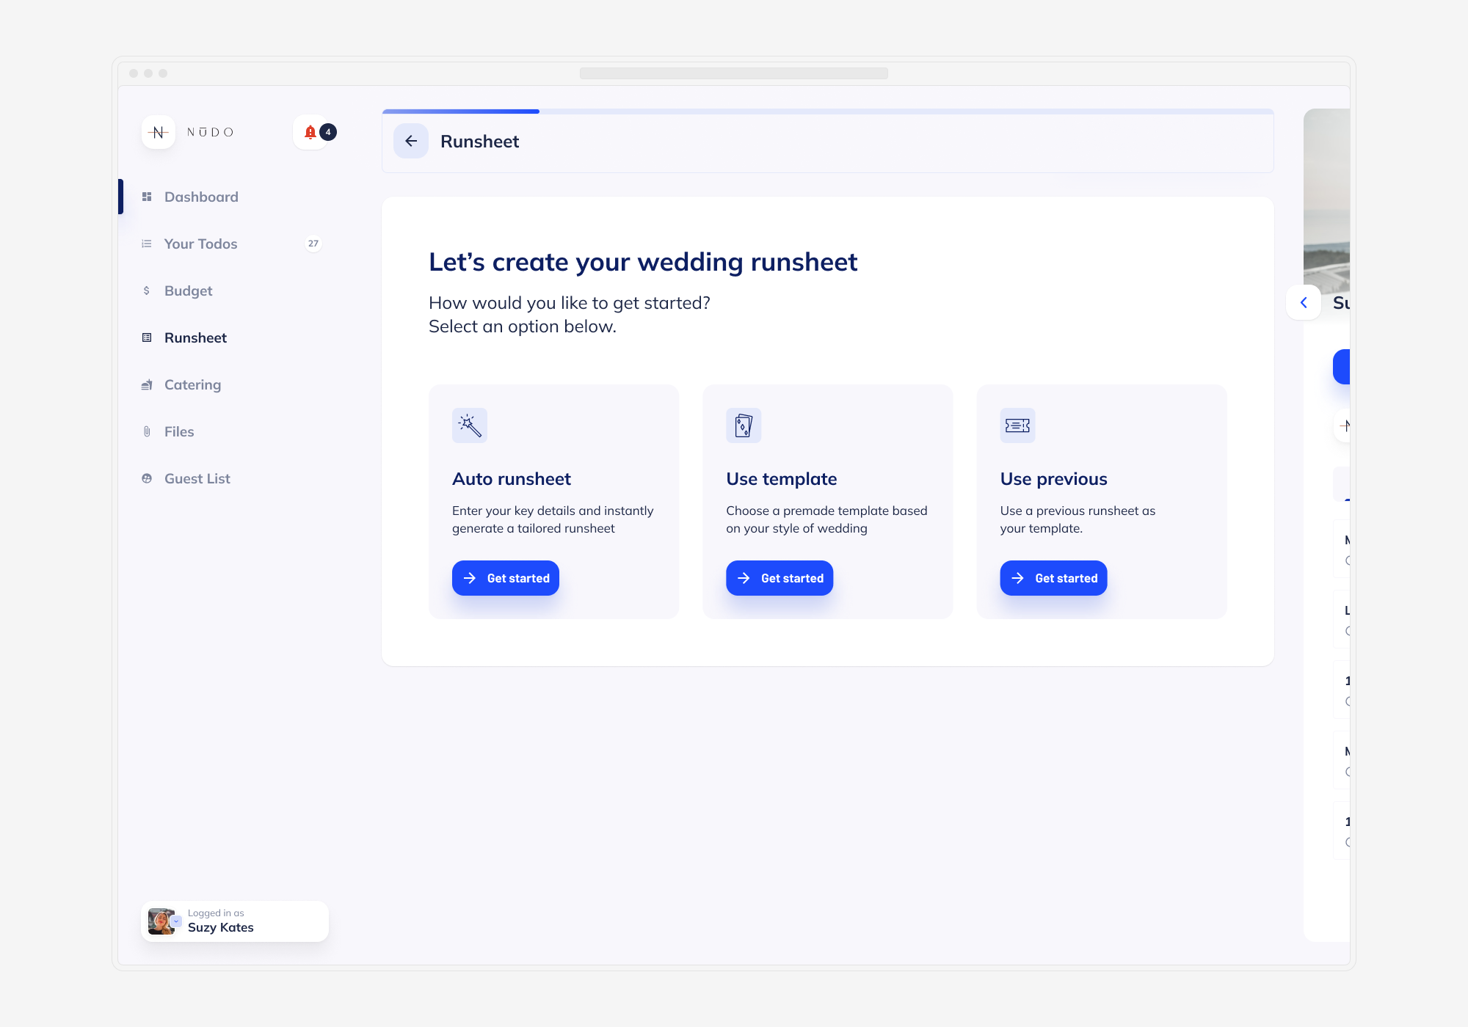The height and width of the screenshot is (1027, 1468).
Task: Navigate to Catering
Action: 192,384
